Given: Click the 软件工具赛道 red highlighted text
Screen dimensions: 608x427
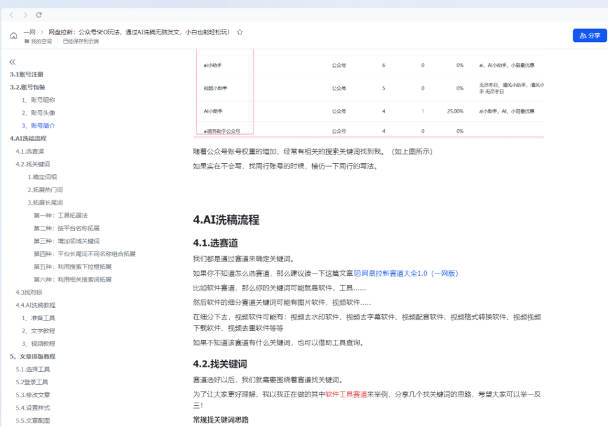Looking at the screenshot, I should tap(346, 394).
